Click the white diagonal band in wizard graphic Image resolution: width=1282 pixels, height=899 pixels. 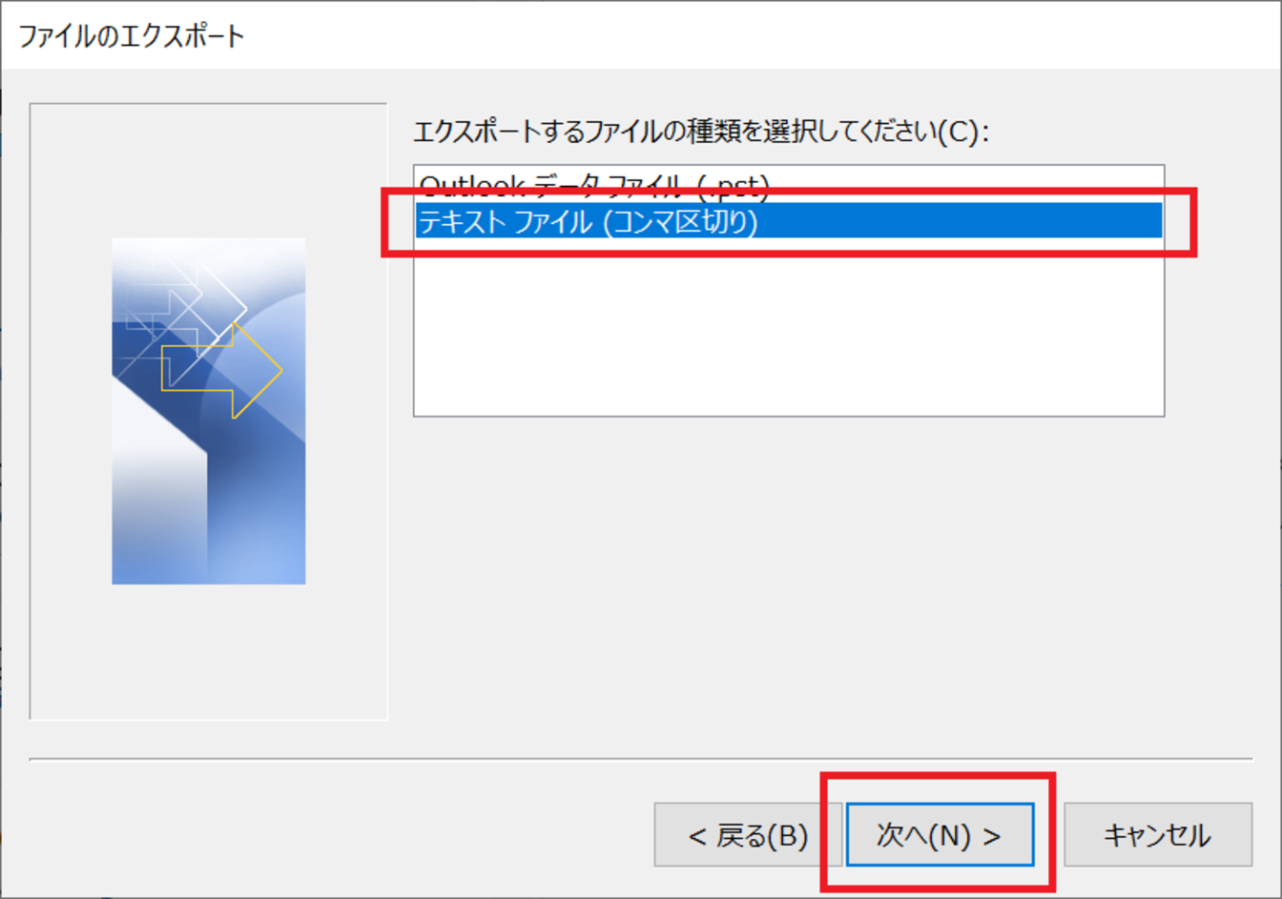coord(160,477)
